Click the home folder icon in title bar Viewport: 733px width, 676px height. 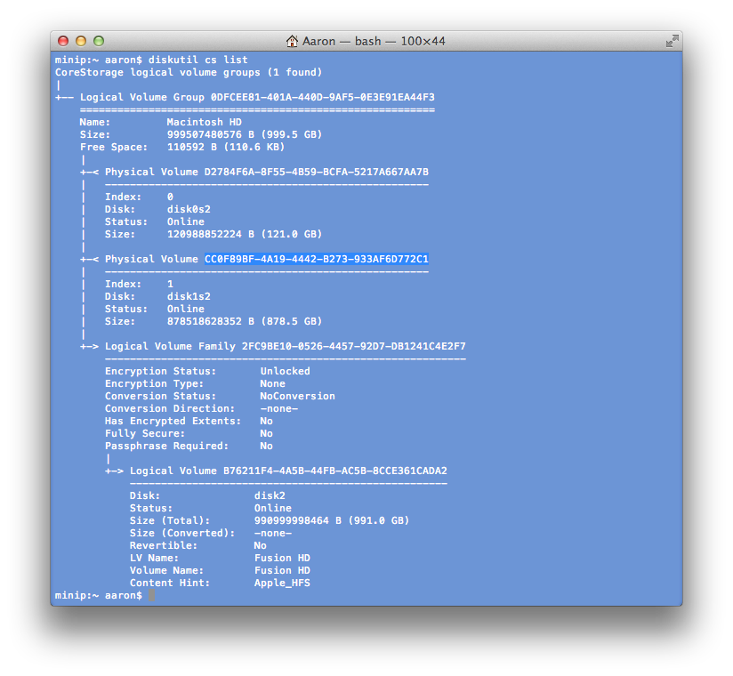click(292, 41)
